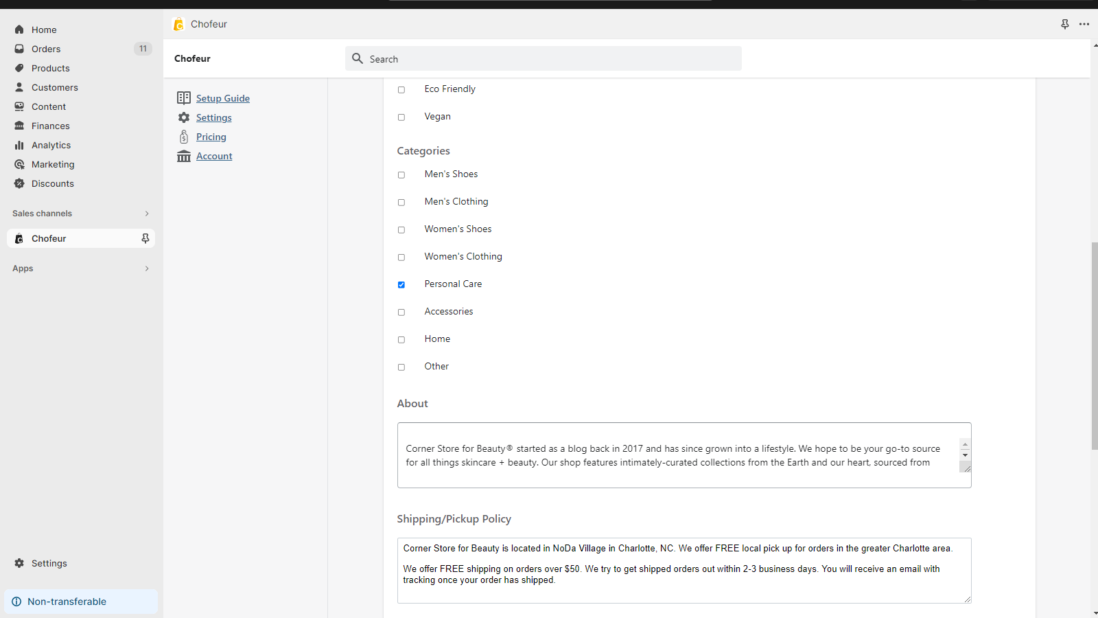Click the search magnifier icon

coord(358,58)
